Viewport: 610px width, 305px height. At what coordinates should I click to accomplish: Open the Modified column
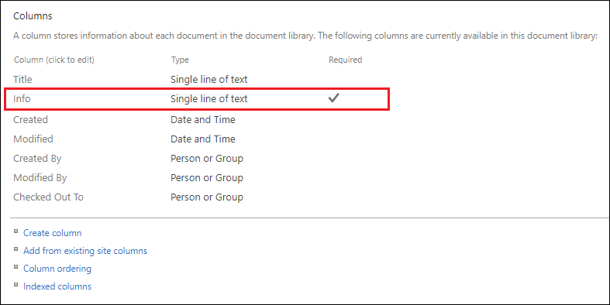(x=33, y=139)
